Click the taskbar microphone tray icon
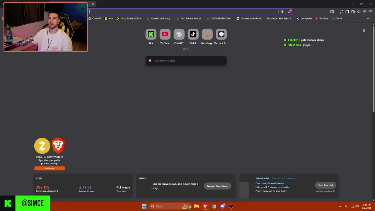 346,206
